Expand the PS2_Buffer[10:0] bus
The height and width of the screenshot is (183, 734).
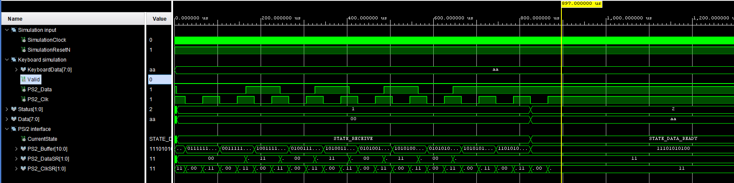click(x=16, y=149)
